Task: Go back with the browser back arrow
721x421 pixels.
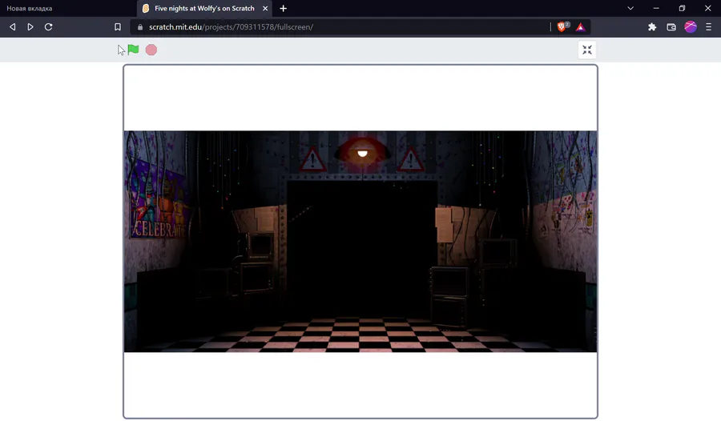Action: point(12,27)
